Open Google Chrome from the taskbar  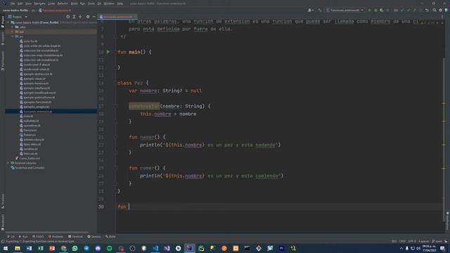(63, 248)
